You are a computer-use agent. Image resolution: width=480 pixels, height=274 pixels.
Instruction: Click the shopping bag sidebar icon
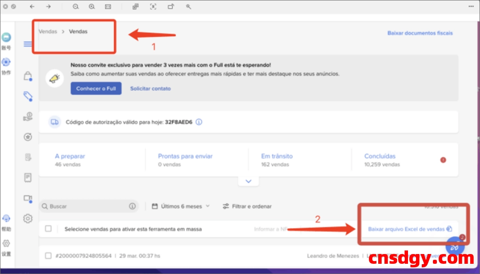click(x=28, y=75)
